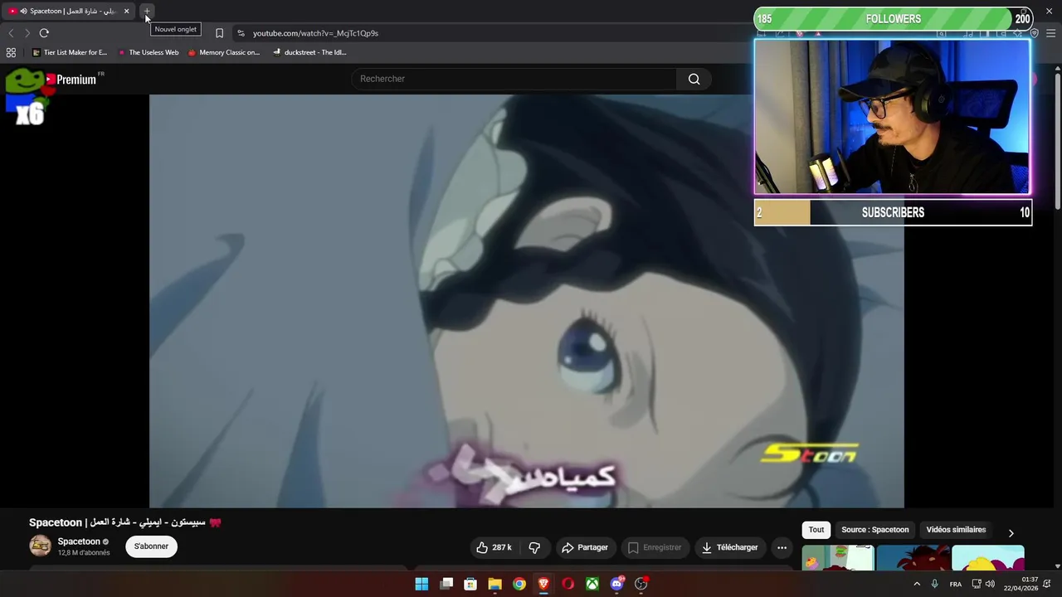The height and width of the screenshot is (597, 1062).
Task: Open The Useless Web bookmark
Action: point(149,52)
